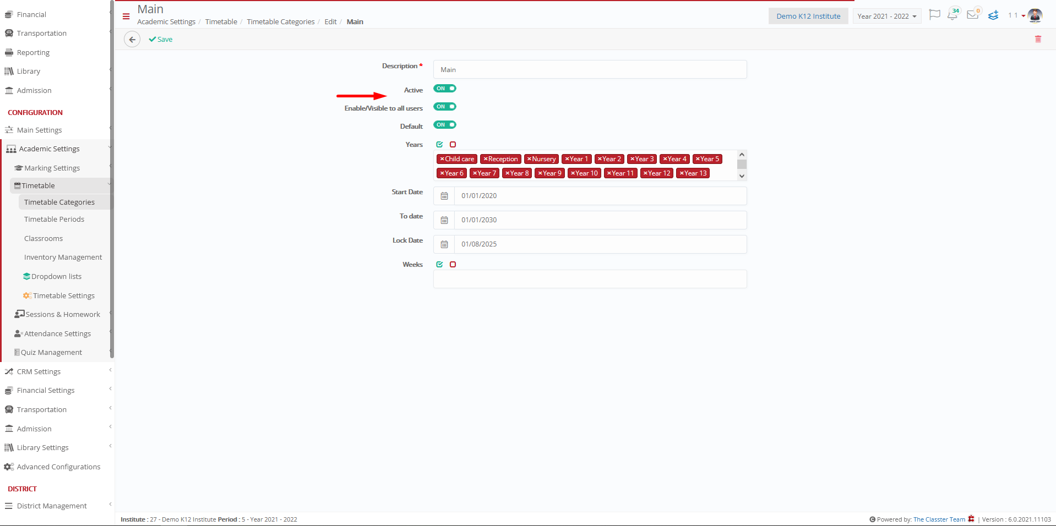Open calendar picker for To date
Image resolution: width=1056 pixels, height=526 pixels.
[444, 220]
